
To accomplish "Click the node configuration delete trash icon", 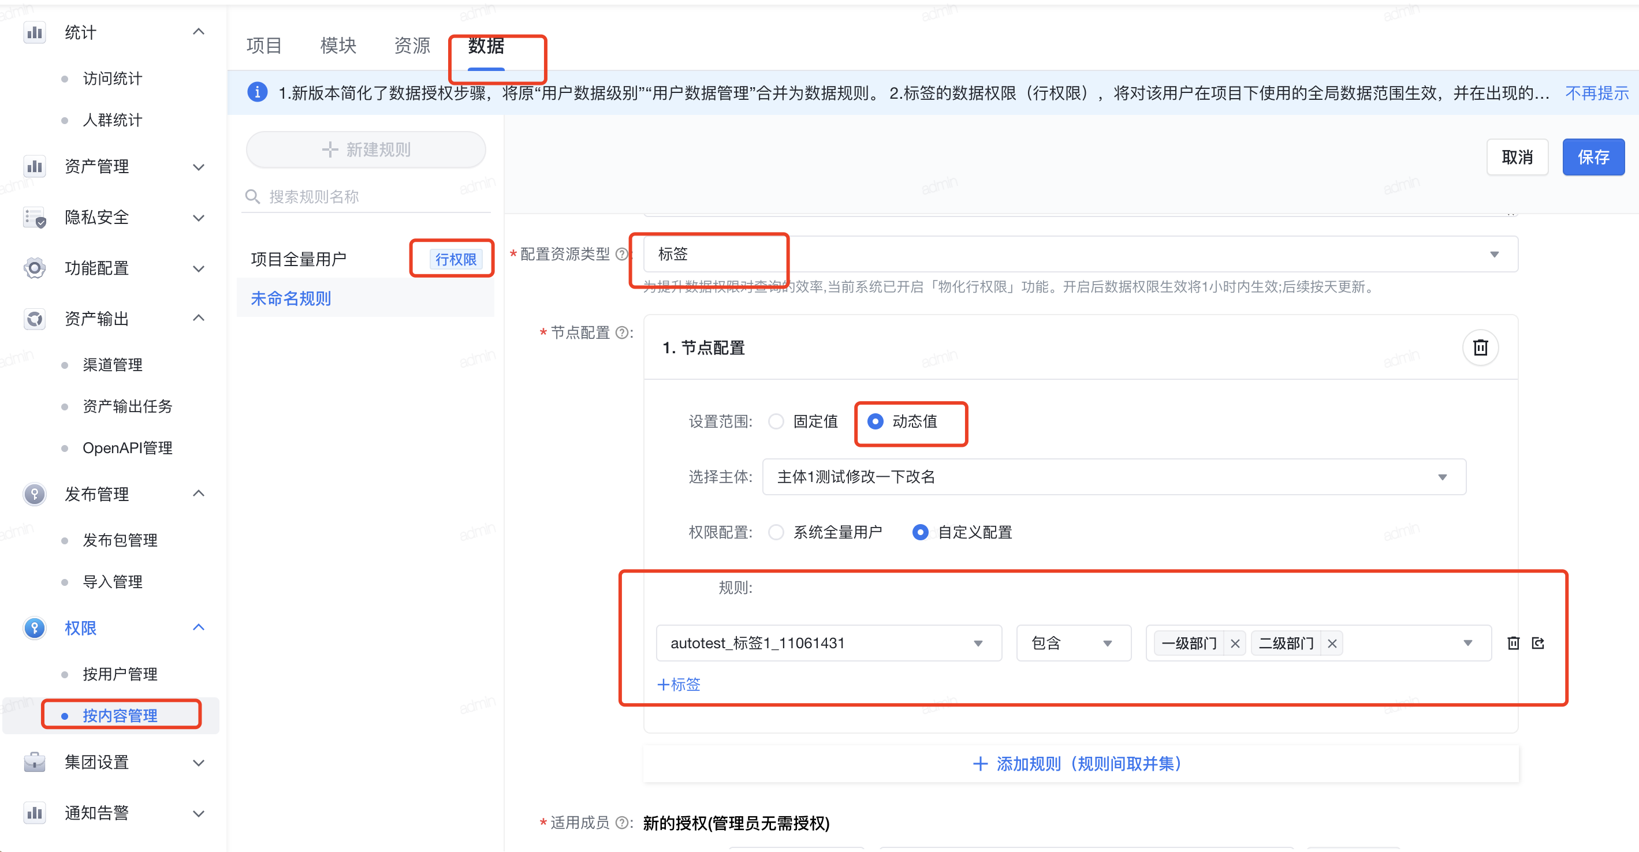I will coord(1480,348).
